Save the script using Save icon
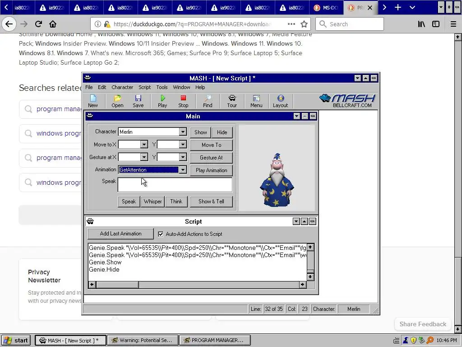The height and width of the screenshot is (347, 462). pyautogui.click(x=138, y=101)
